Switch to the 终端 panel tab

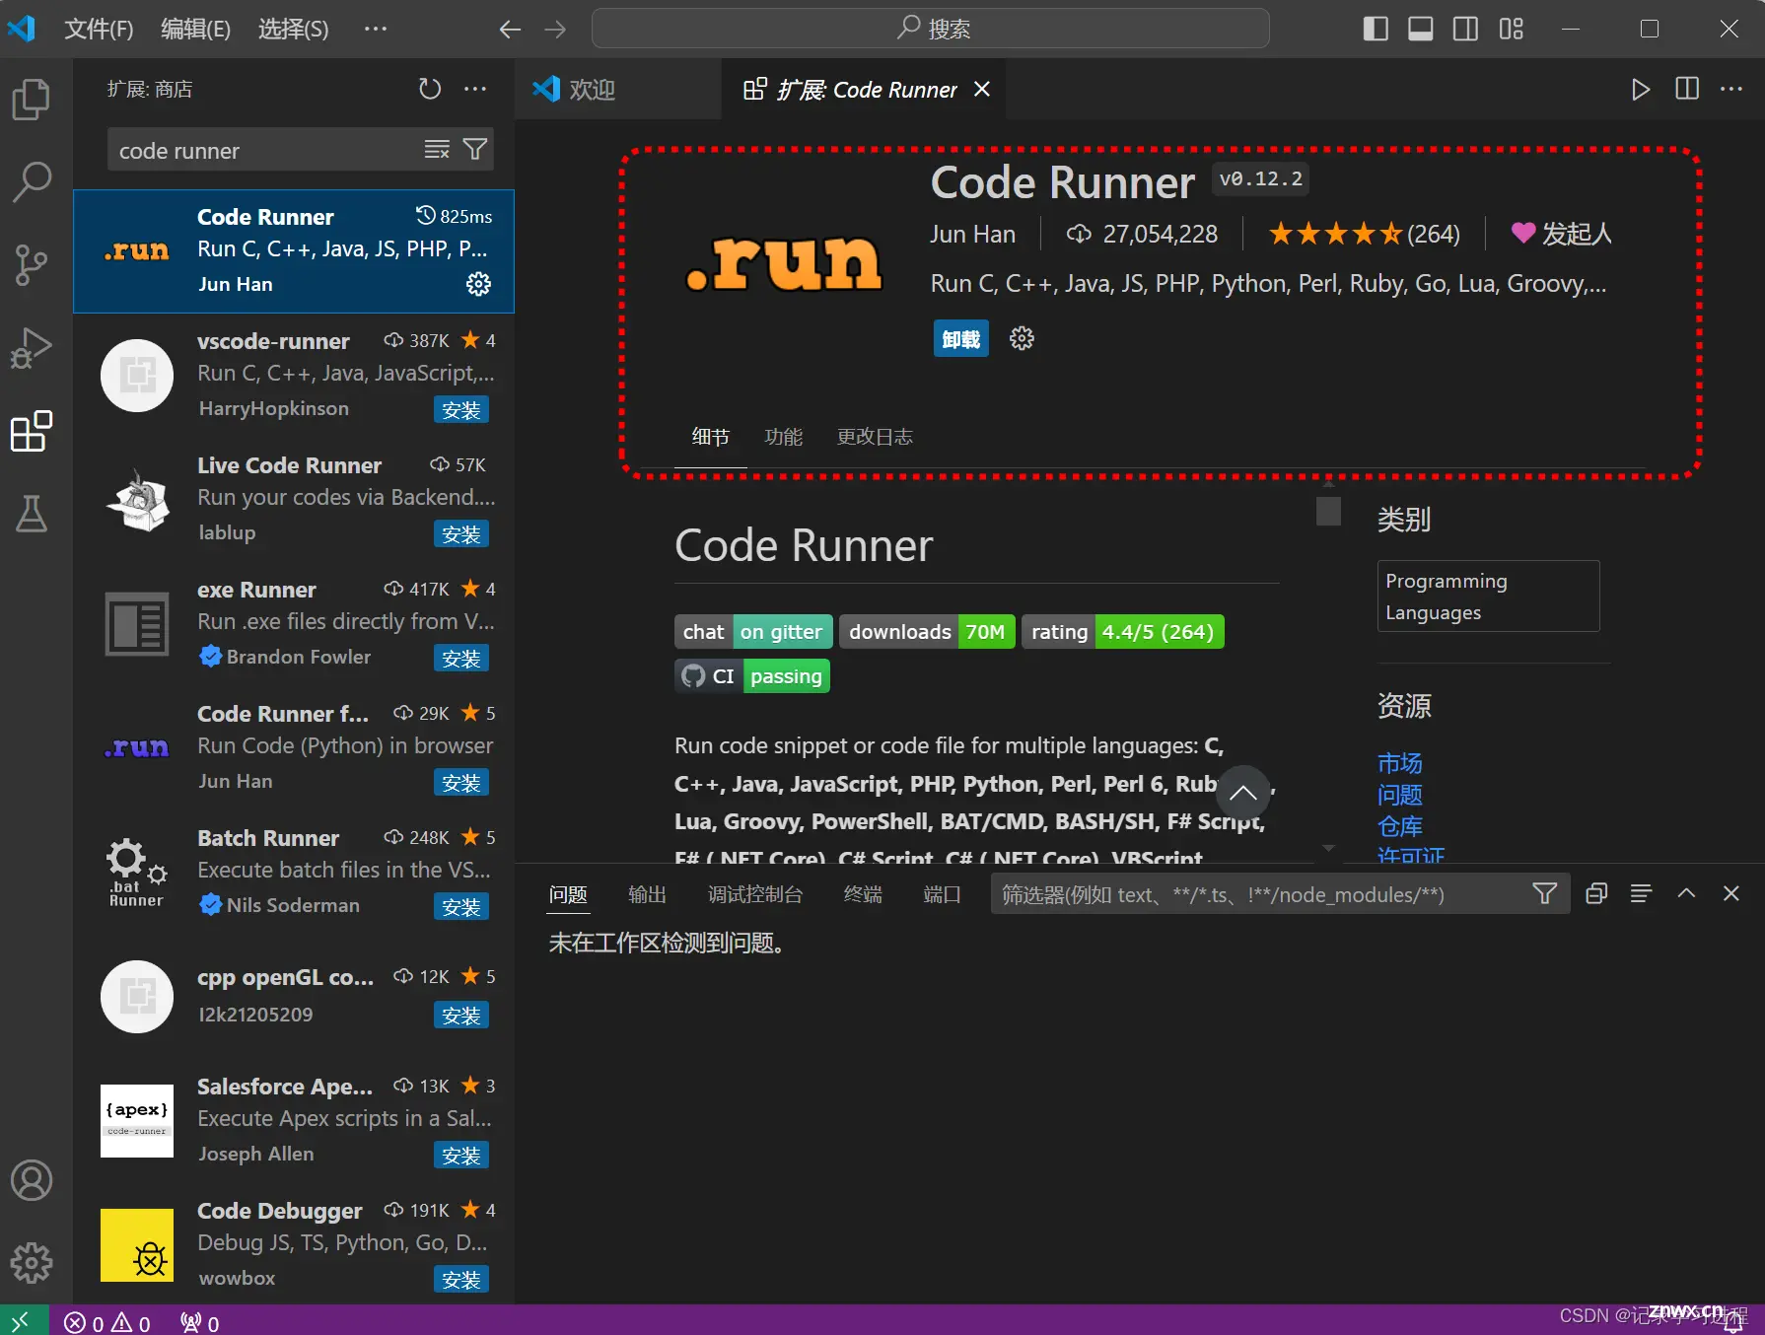coord(863,894)
